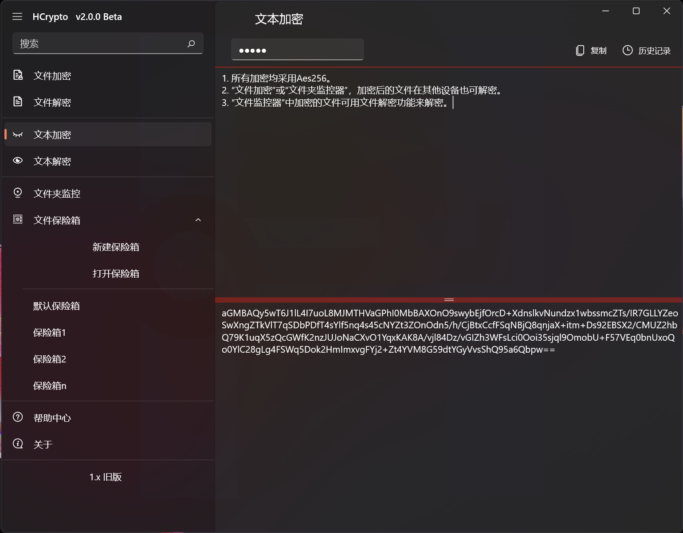The width and height of the screenshot is (683, 533).
Task: Click the folder monitor webcam icon
Action: pyautogui.click(x=18, y=193)
